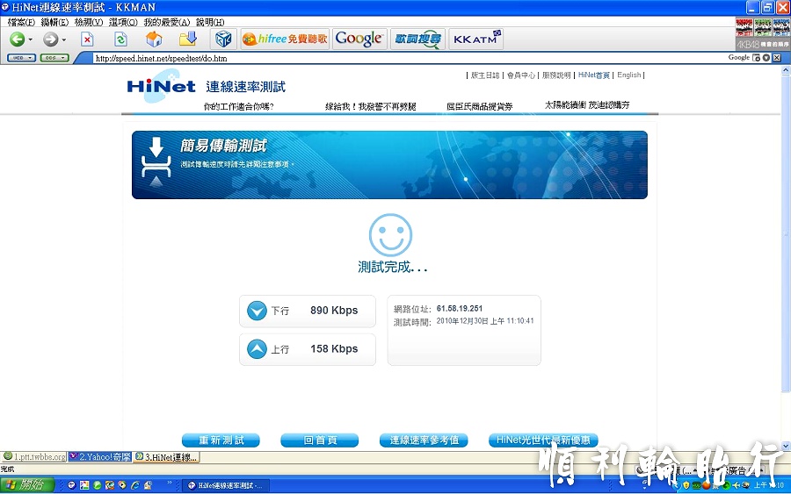Viewport: 791px width, 494px height.
Task: Click the Google search label near top right
Action: 739,57
